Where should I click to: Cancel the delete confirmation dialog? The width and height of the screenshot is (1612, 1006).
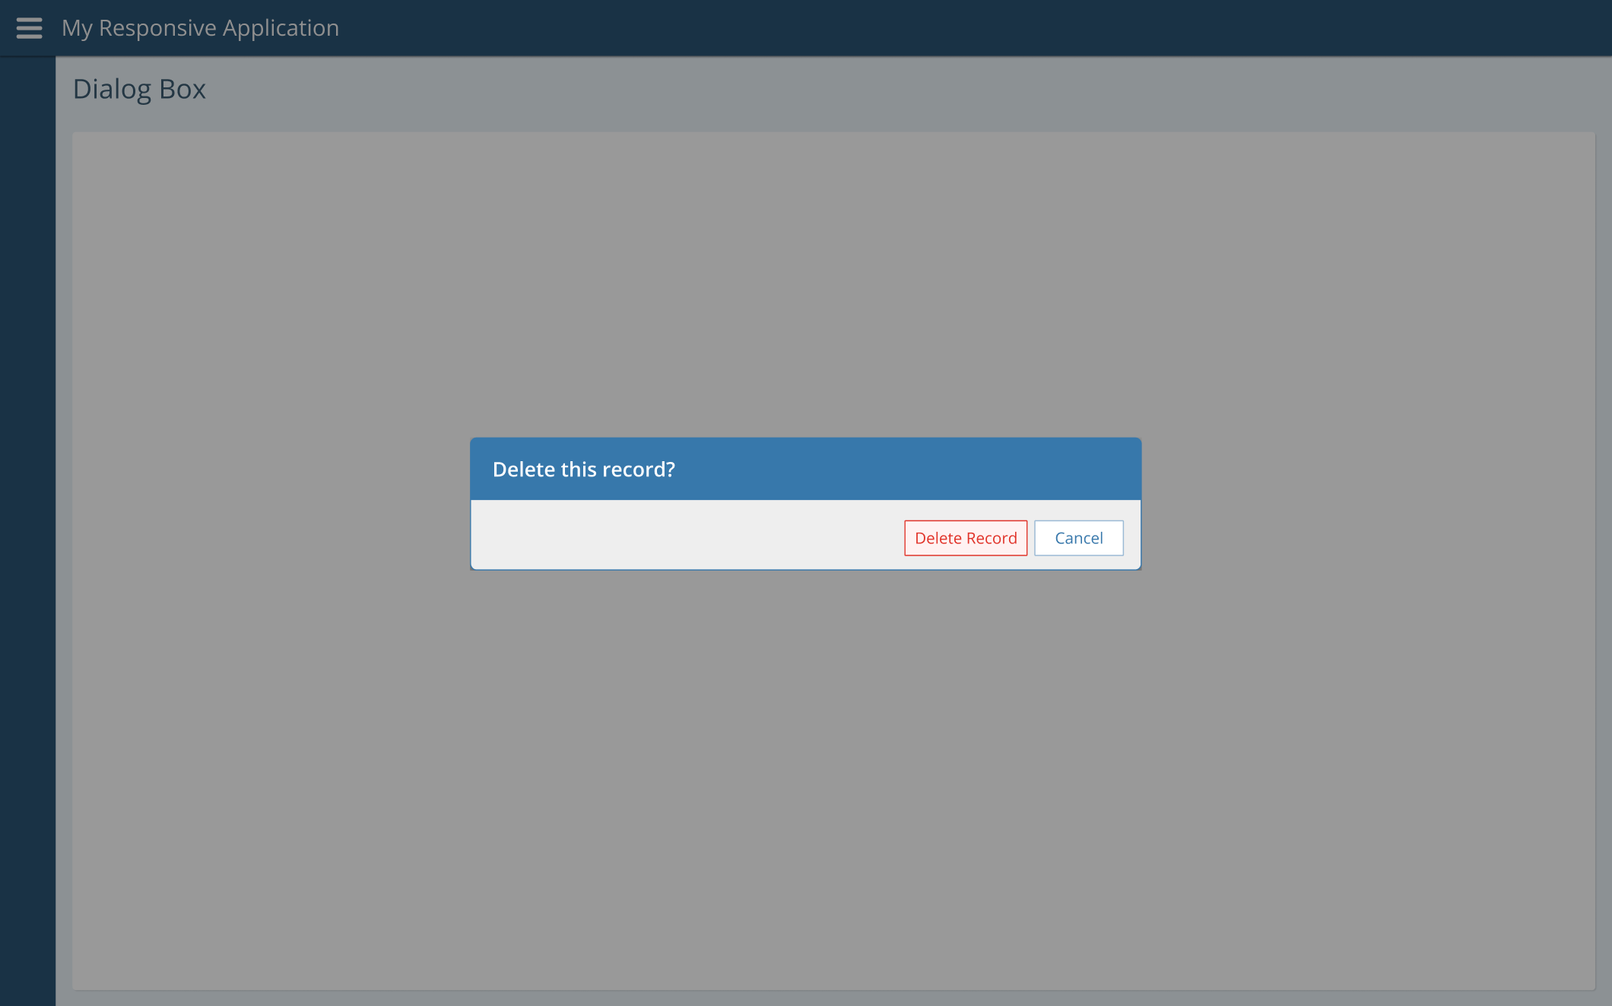pyautogui.click(x=1078, y=538)
